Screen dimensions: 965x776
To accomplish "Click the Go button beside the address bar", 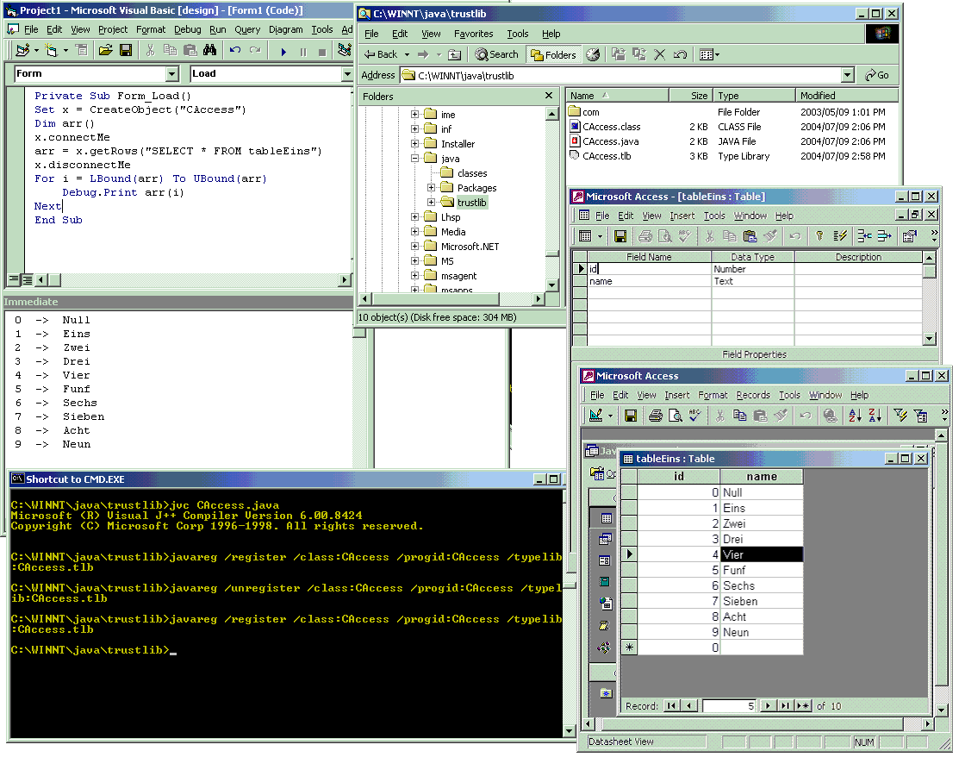I will (x=877, y=76).
